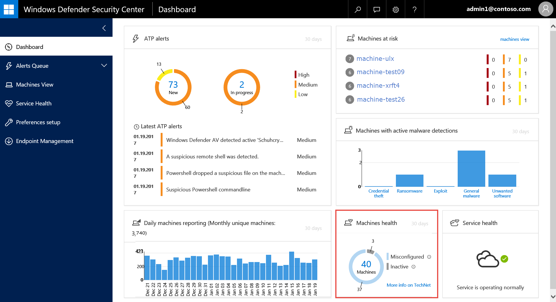Click info icon next to Inactive
The height and width of the screenshot is (302, 556).
coord(414,267)
